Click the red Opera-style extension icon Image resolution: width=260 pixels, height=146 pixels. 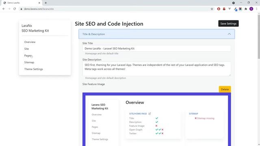[219, 9]
